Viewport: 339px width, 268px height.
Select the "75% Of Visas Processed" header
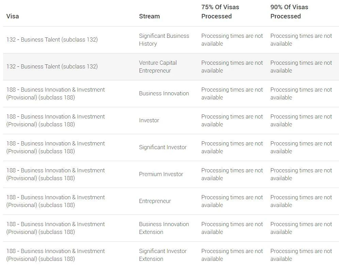point(220,12)
